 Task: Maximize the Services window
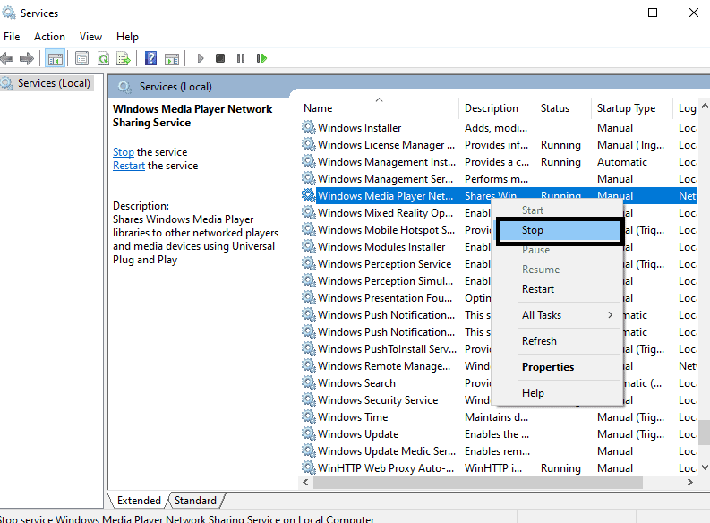coord(653,13)
